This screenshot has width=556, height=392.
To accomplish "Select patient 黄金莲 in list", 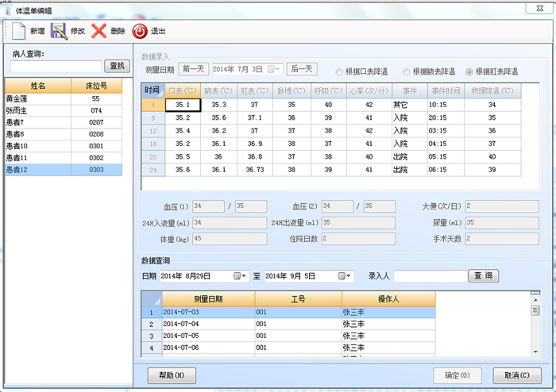I will [64, 99].
